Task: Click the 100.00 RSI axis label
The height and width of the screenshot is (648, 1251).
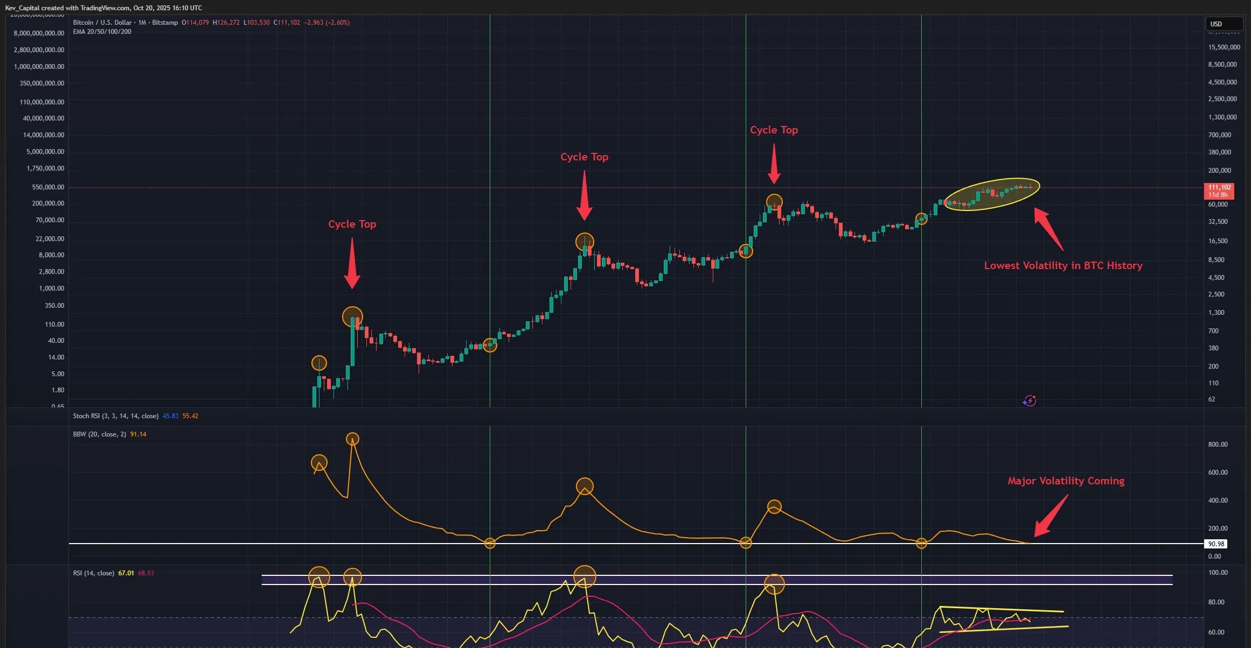Action: click(1218, 573)
